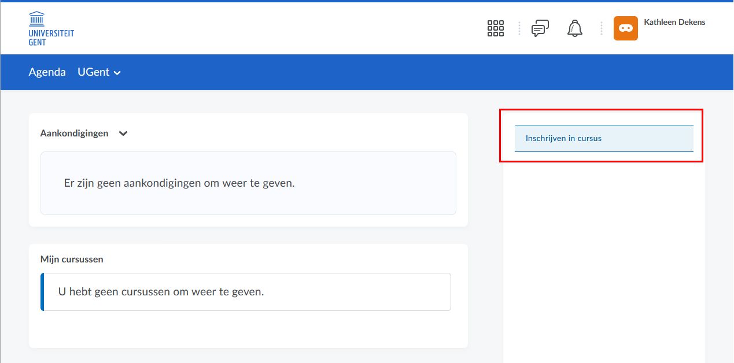734x363 pixels.
Task: Open the message alerts chat icon
Action: tap(540, 28)
